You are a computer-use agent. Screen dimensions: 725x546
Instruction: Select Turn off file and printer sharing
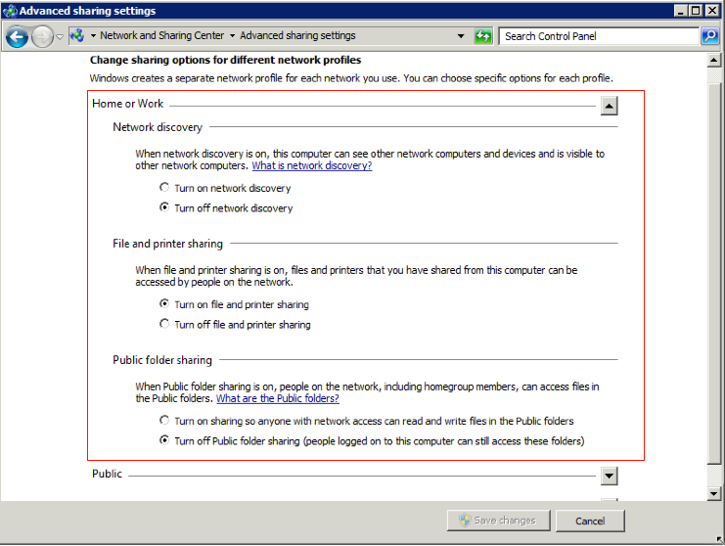pos(164,324)
